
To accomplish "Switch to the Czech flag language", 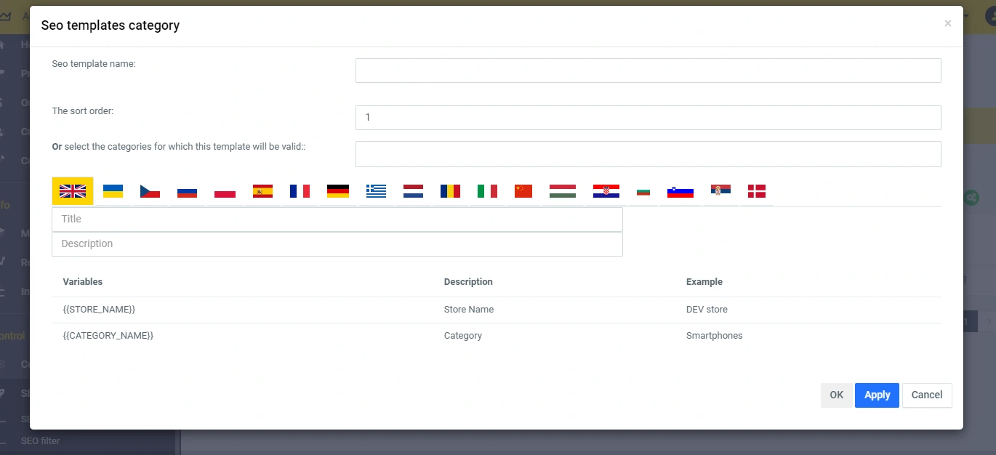I will click(x=150, y=191).
